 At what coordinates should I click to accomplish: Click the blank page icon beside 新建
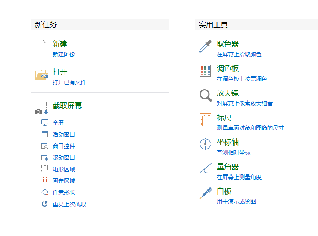pos(41,46)
